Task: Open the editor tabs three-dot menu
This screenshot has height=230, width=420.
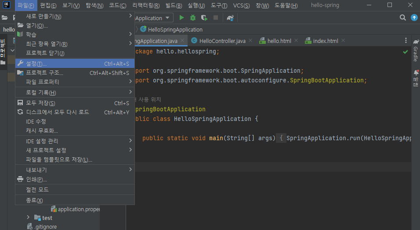Action: (406, 40)
